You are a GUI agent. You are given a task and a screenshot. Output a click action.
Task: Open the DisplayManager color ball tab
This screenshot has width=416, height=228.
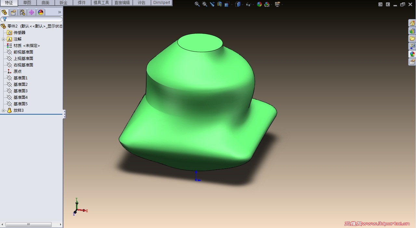click(41, 12)
